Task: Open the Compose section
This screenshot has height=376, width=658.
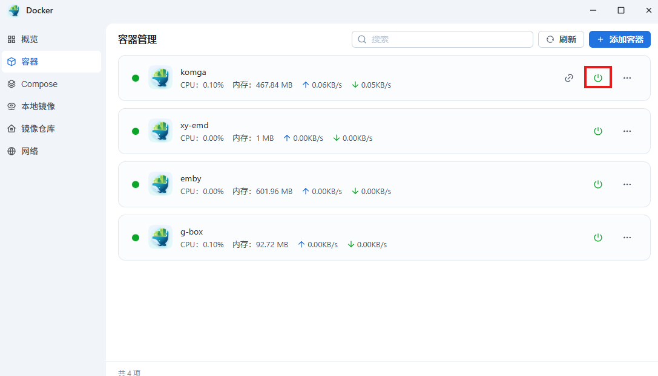Action: 51,84
